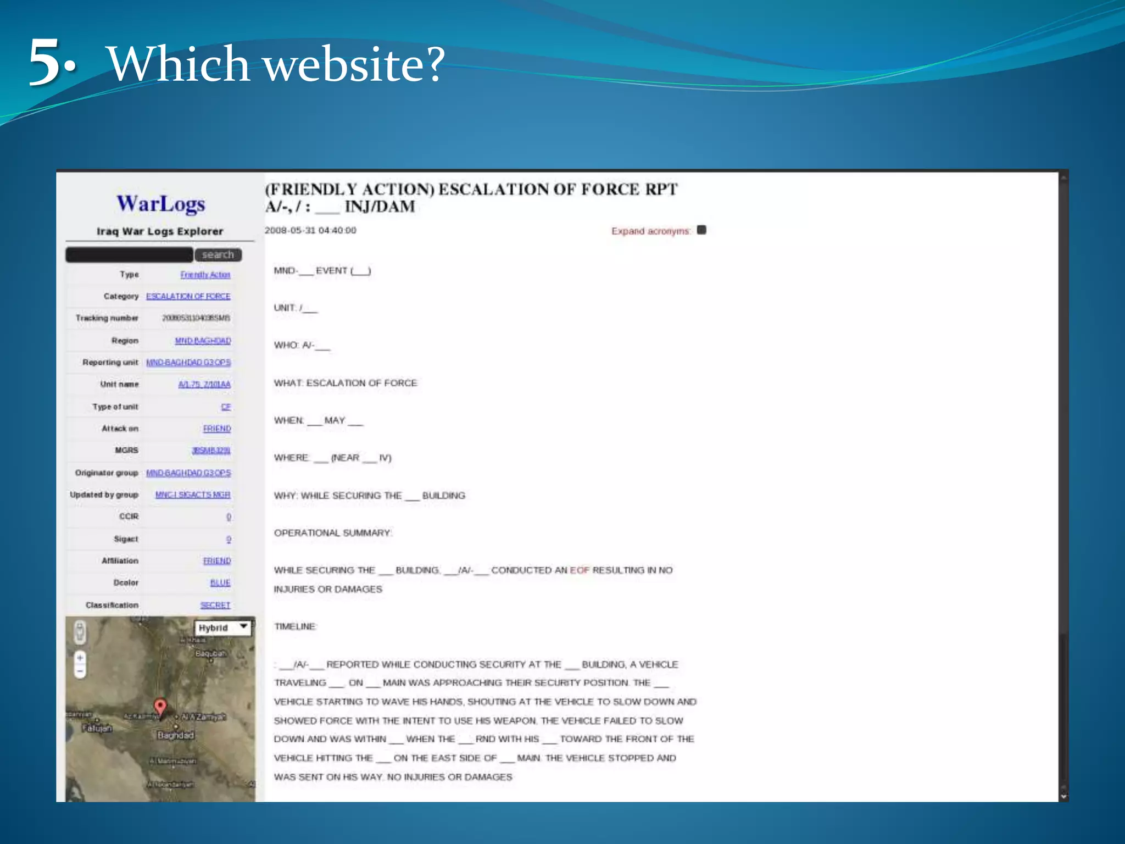
Task: Click the tracking number value
Action: coord(196,318)
